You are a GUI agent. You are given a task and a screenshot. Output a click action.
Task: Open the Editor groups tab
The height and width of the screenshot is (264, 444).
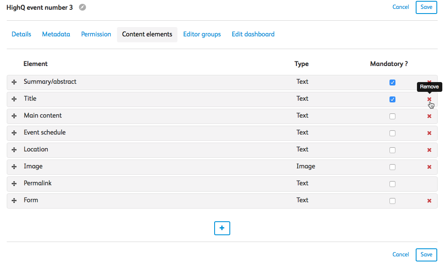tap(202, 34)
